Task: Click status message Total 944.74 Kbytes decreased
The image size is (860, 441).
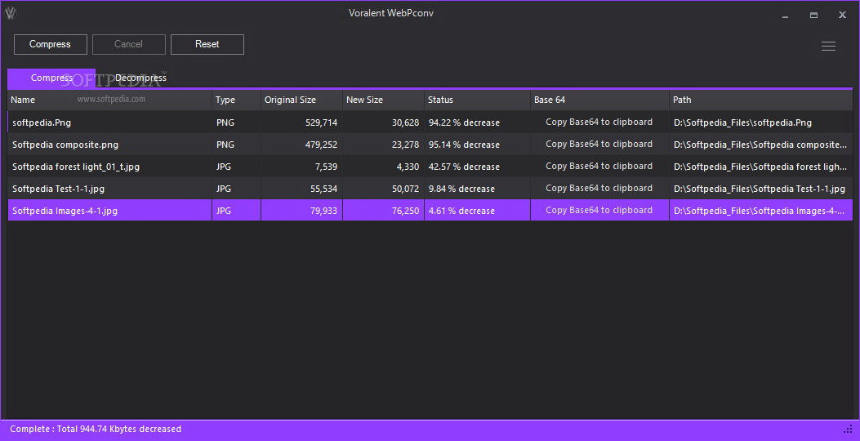Action: coord(96,429)
